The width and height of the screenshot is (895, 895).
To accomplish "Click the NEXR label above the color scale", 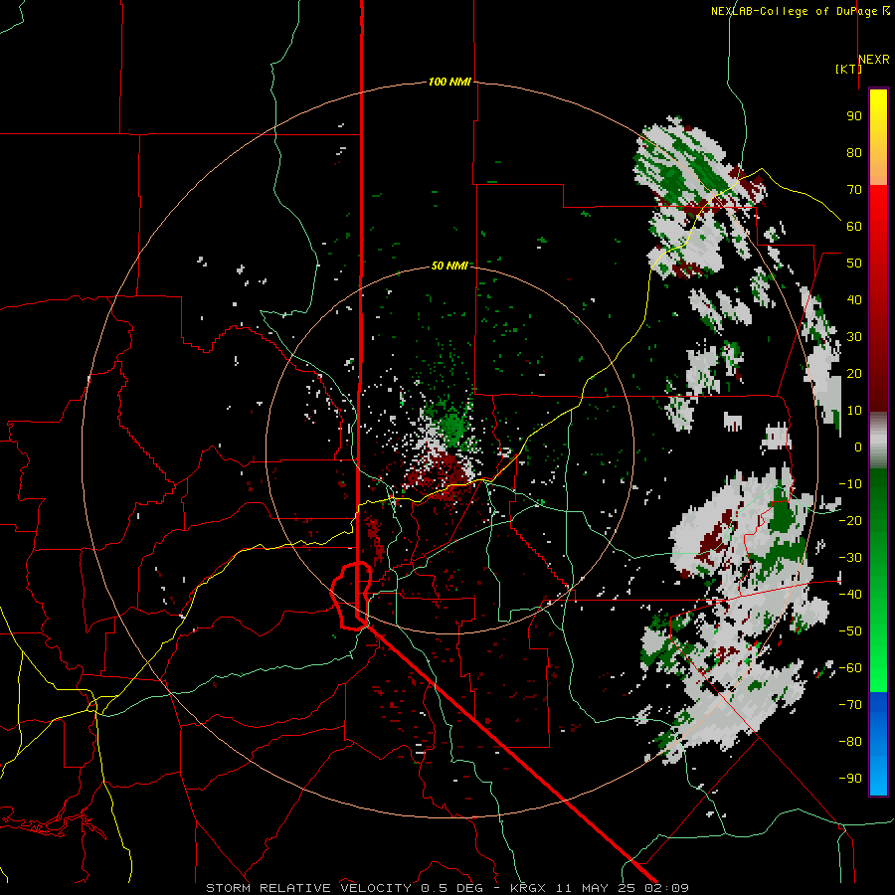I will point(874,60).
